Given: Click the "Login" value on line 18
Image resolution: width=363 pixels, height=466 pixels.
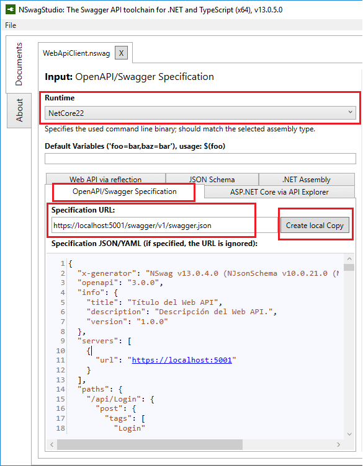Looking at the screenshot, I should 130,428.
